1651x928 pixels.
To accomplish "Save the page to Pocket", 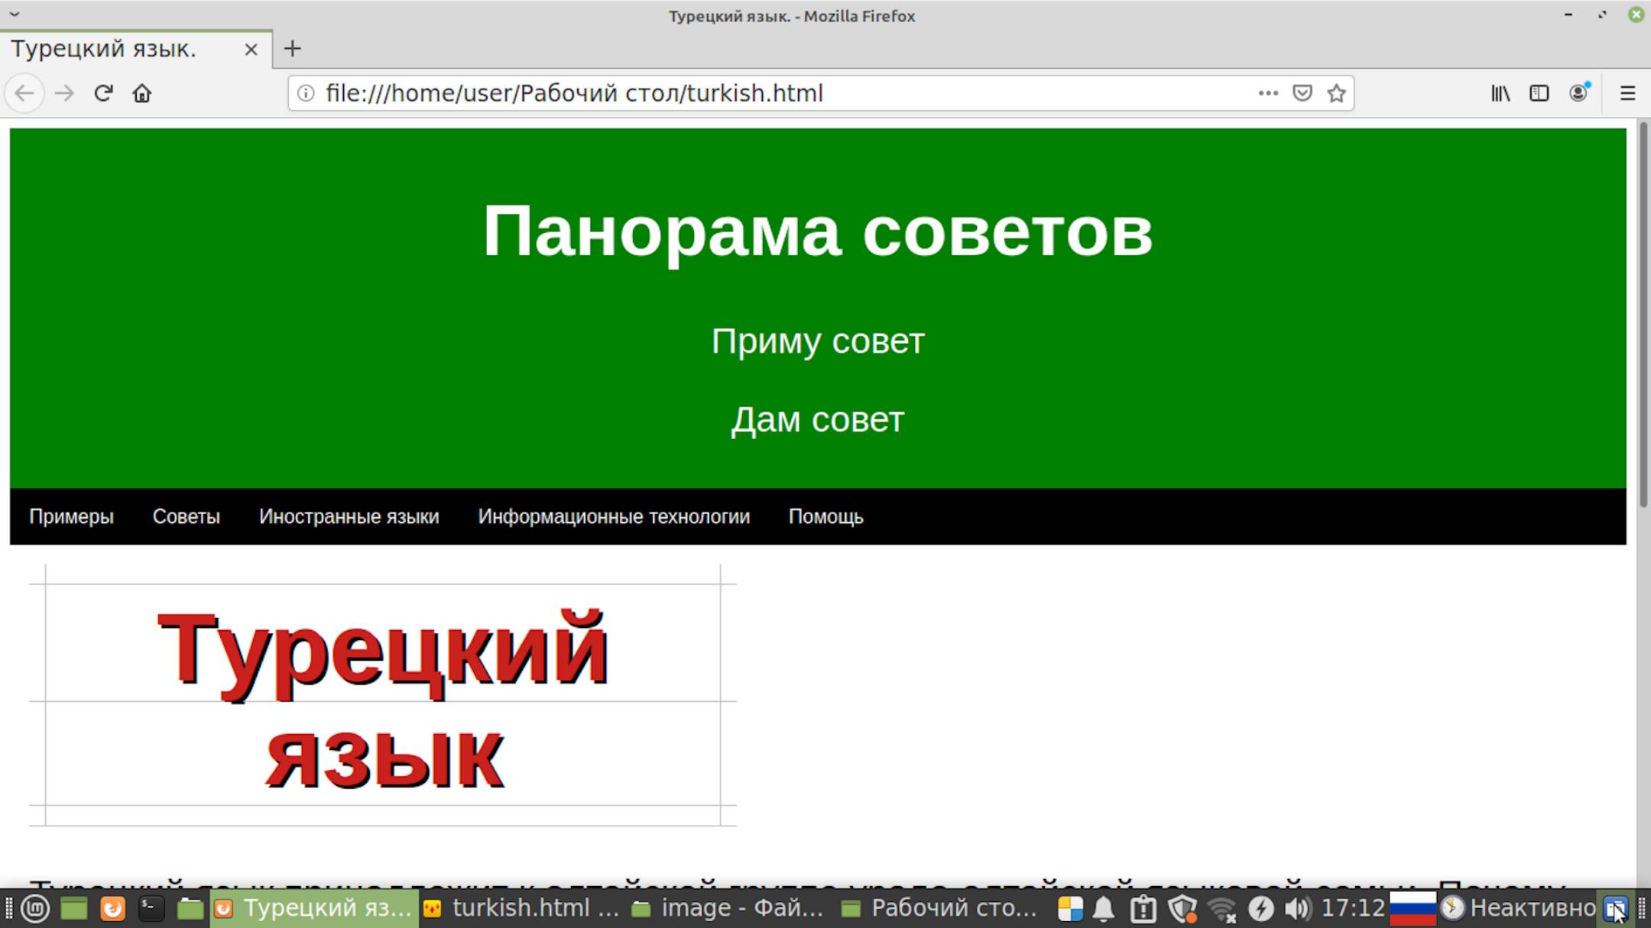I will tap(1302, 92).
